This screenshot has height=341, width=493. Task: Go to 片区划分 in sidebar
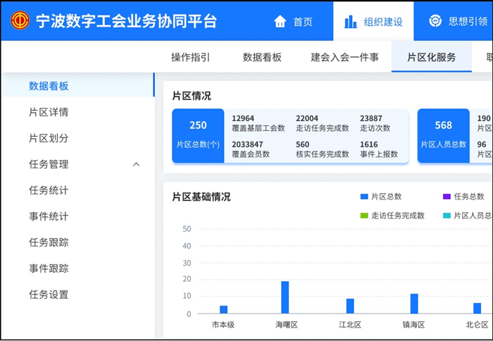click(49, 139)
